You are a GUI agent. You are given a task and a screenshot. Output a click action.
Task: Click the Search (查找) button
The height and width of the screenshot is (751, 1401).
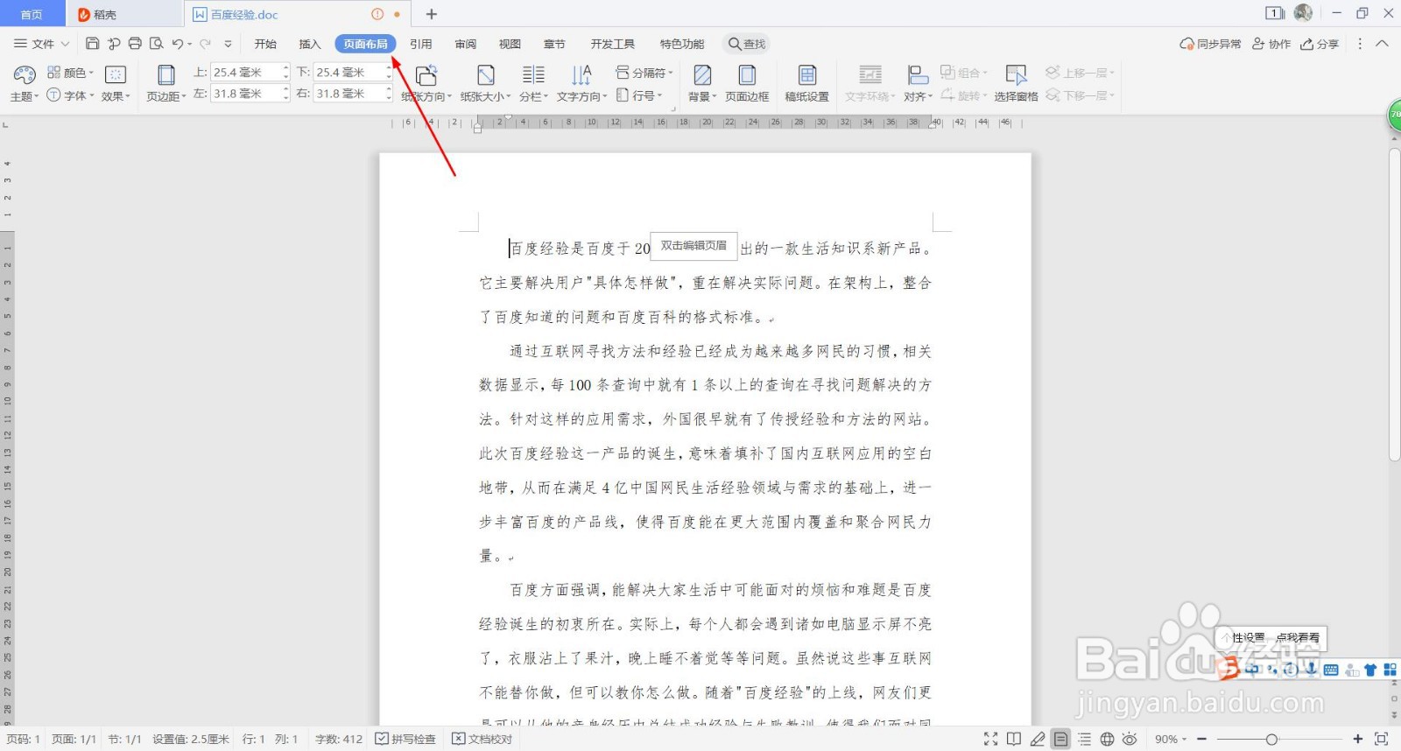(747, 44)
